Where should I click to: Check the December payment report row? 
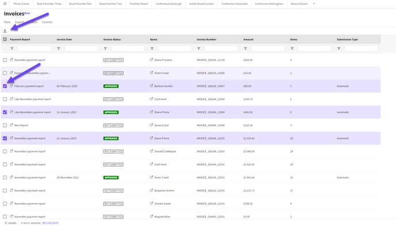[5, 60]
